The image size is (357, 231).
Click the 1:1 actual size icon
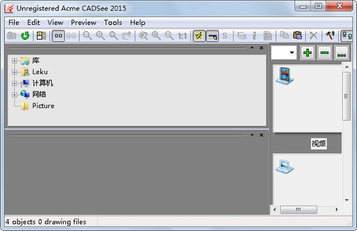tap(183, 36)
